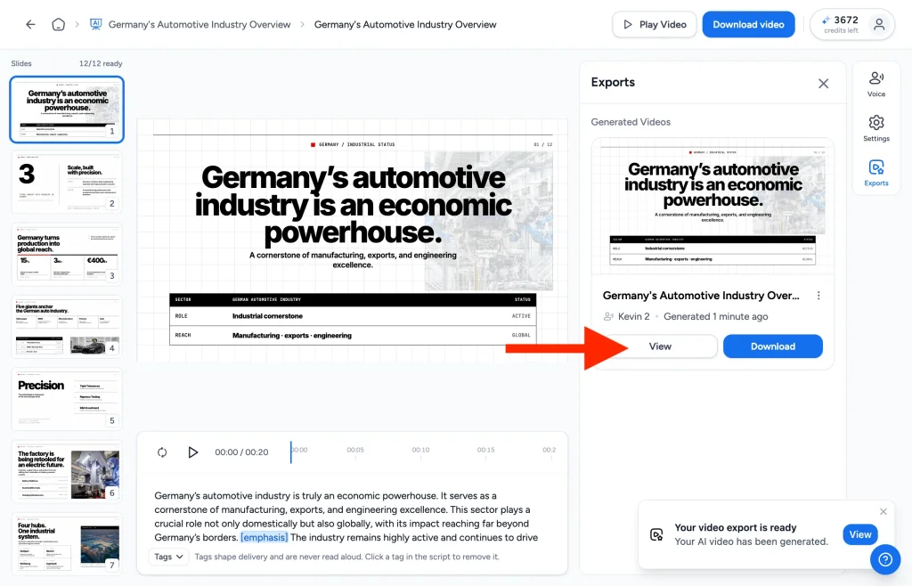Screen dimensions: 912x586
Task: Select the Exports sidebar icon
Action: point(876,174)
